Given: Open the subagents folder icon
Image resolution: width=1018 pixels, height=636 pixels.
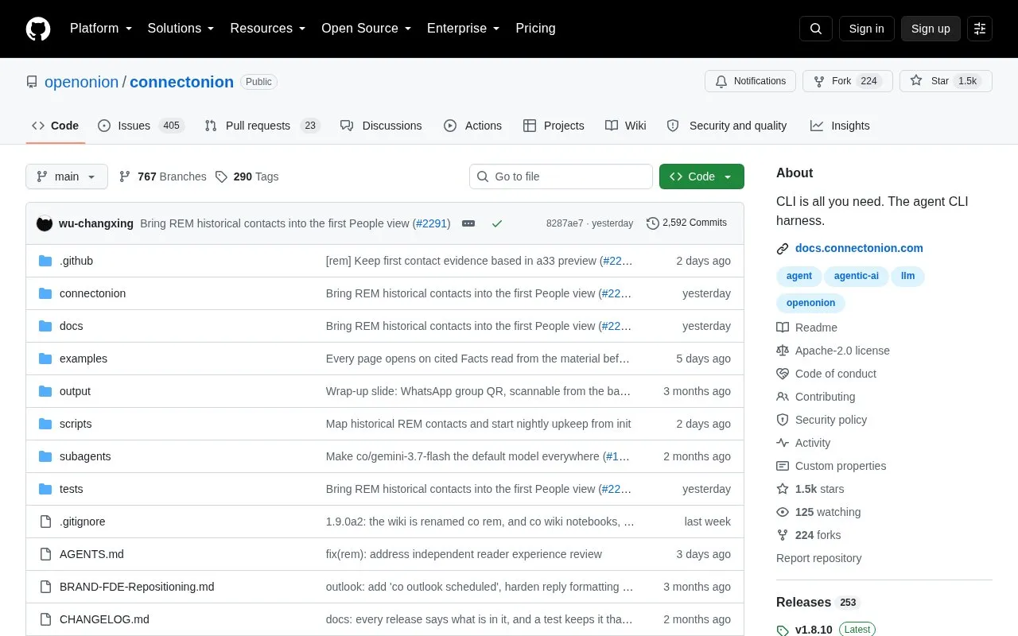Looking at the screenshot, I should 45,456.
